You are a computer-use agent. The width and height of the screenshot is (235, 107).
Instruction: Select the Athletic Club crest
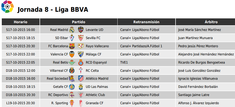coord(81,95)
